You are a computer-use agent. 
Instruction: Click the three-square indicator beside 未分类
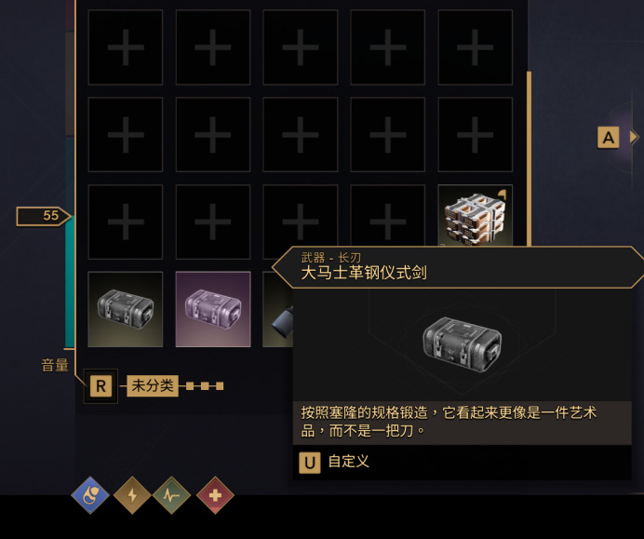pos(205,386)
